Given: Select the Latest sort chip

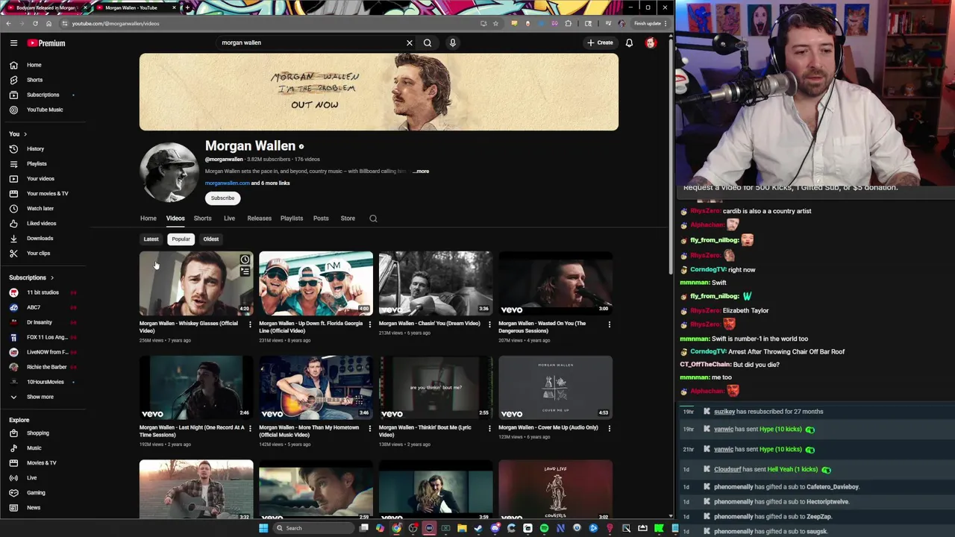Looking at the screenshot, I should (x=151, y=239).
